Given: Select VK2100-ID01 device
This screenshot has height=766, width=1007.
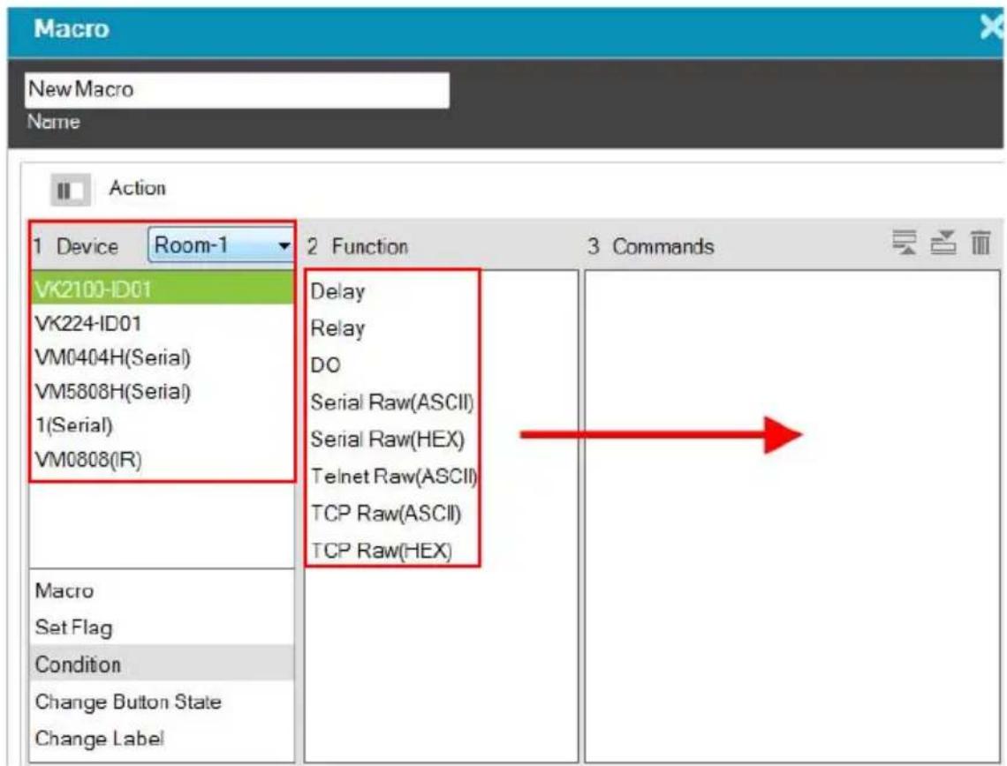Looking at the screenshot, I should [161, 289].
